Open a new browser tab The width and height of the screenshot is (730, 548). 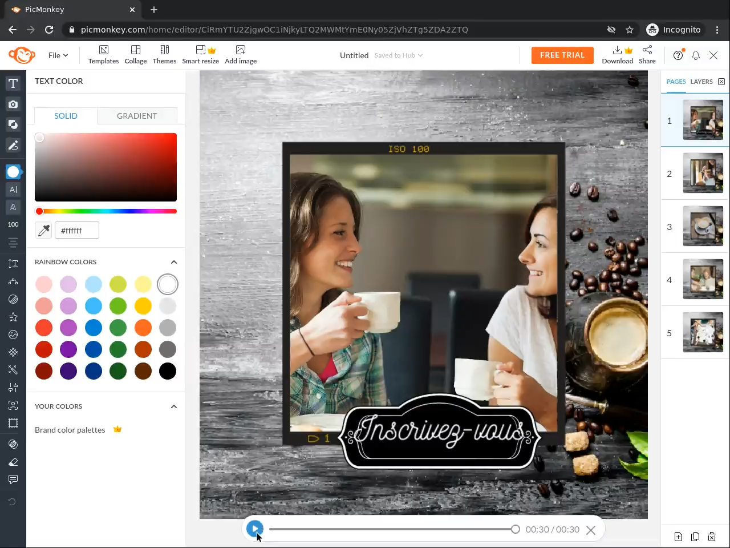click(x=154, y=10)
